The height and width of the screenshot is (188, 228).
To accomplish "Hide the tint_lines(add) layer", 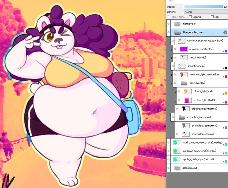I will [x=175, y=58].
